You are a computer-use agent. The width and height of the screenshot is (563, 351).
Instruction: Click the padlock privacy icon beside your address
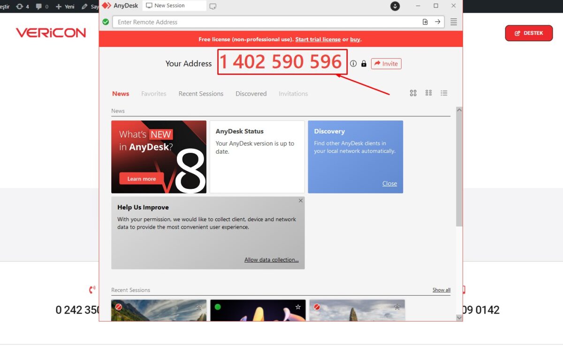click(x=364, y=63)
